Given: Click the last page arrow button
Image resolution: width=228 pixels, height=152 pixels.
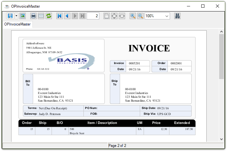Looking at the screenshot, I should 82,16.
